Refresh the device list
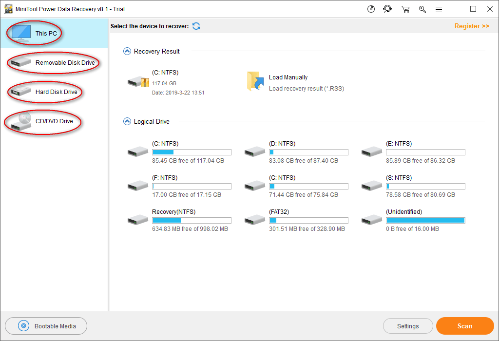This screenshot has width=499, height=341. (x=196, y=26)
